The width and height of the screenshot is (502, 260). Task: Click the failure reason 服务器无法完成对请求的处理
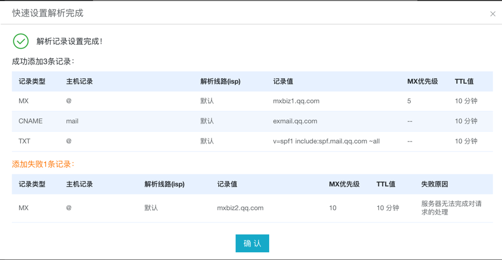pos(452,208)
